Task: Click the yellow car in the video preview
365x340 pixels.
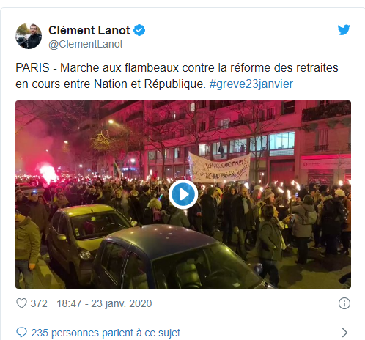Action: (89, 236)
